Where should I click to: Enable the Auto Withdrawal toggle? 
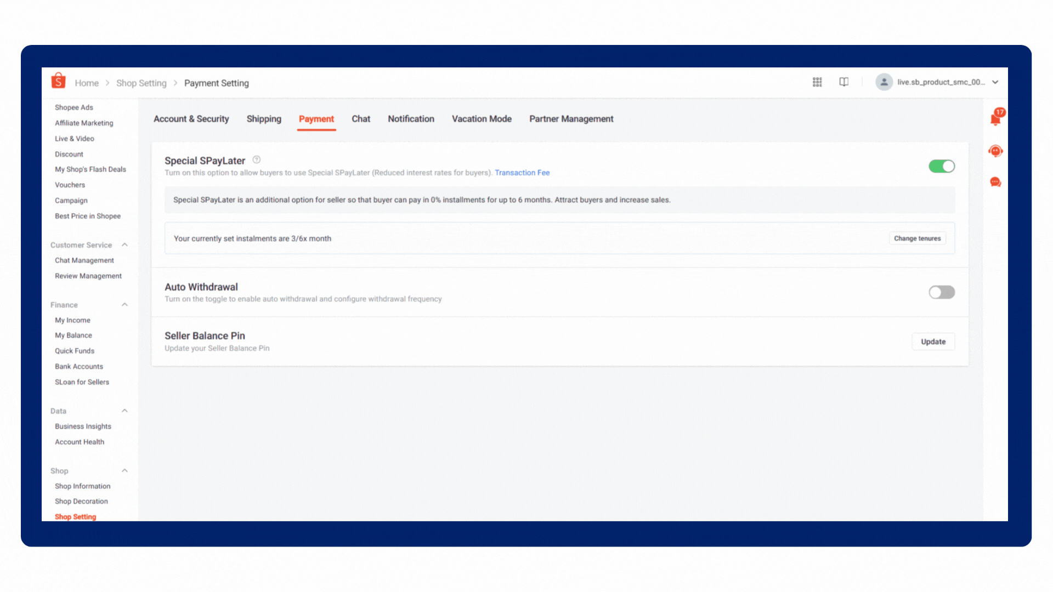(x=942, y=292)
